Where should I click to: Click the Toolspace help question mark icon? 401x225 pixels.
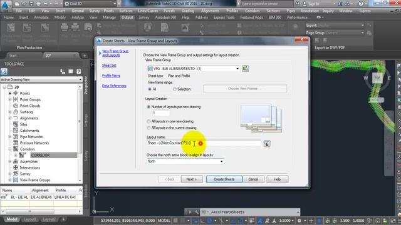pyautogui.click(x=78, y=71)
